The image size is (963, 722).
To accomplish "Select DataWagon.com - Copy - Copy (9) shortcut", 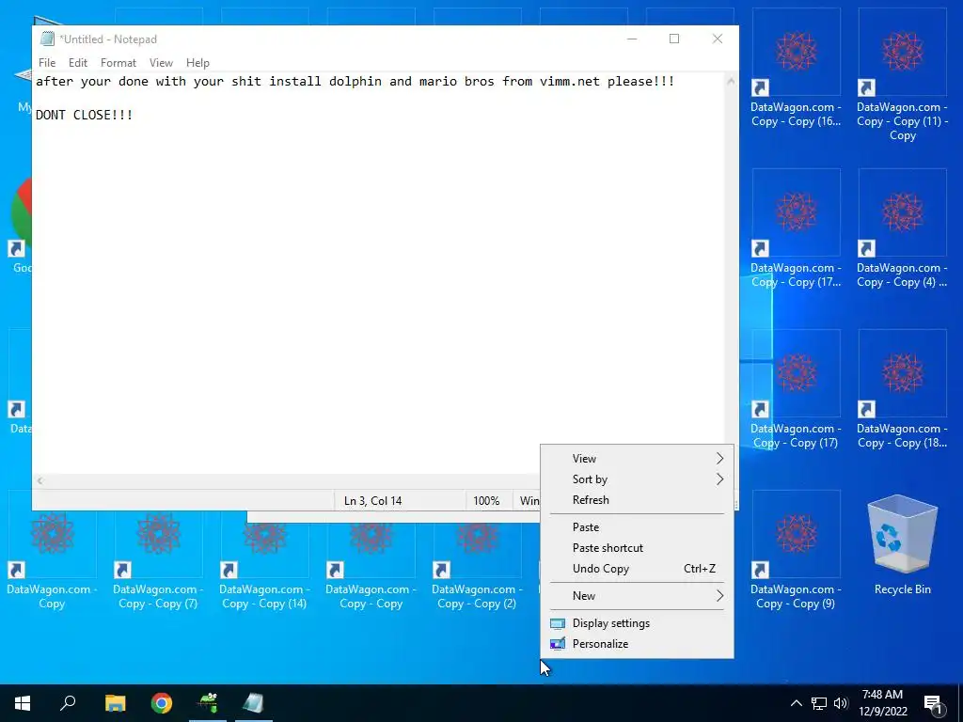I will coord(796,550).
